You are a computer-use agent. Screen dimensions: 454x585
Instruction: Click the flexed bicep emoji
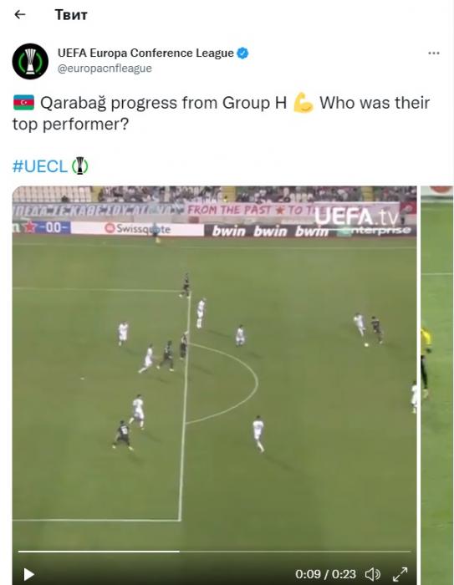304,103
